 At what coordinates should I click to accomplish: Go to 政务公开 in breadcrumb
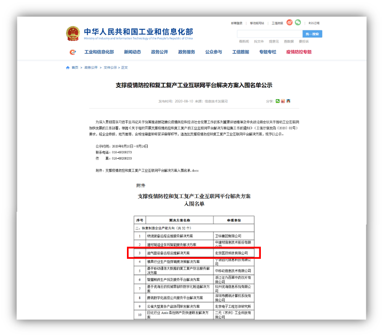91,68
